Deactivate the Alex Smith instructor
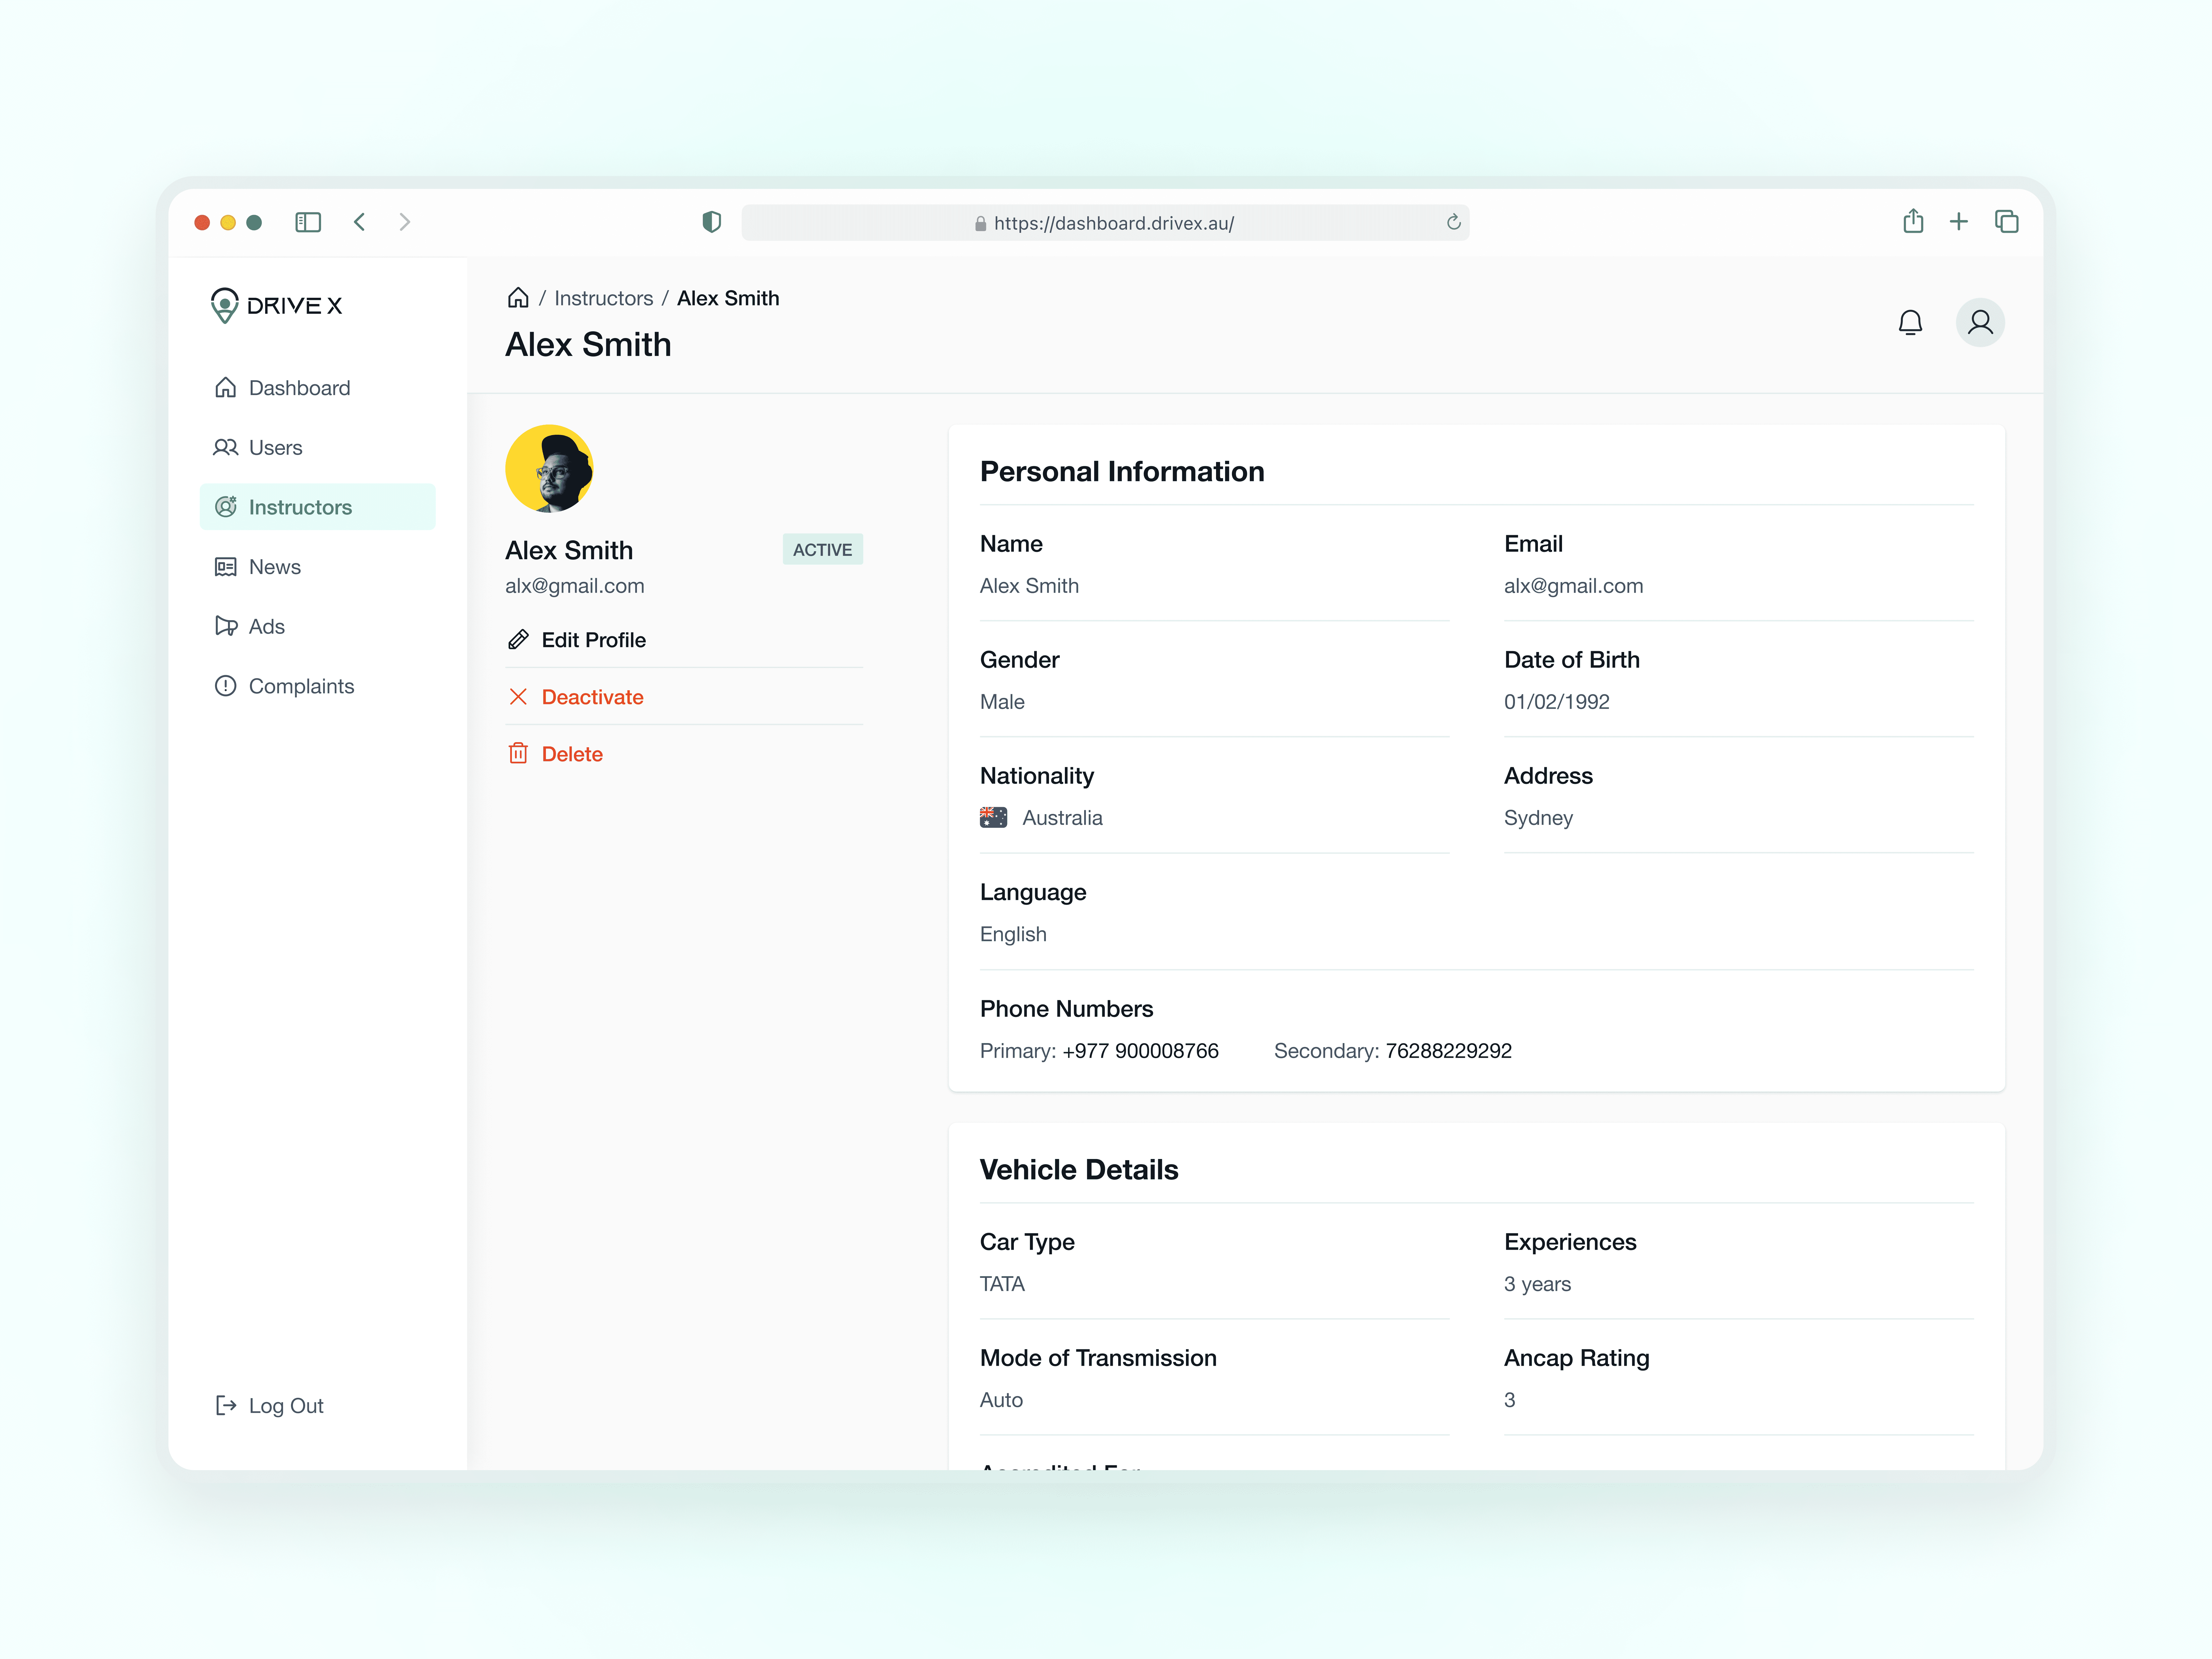This screenshot has width=2212, height=1659. [x=592, y=697]
